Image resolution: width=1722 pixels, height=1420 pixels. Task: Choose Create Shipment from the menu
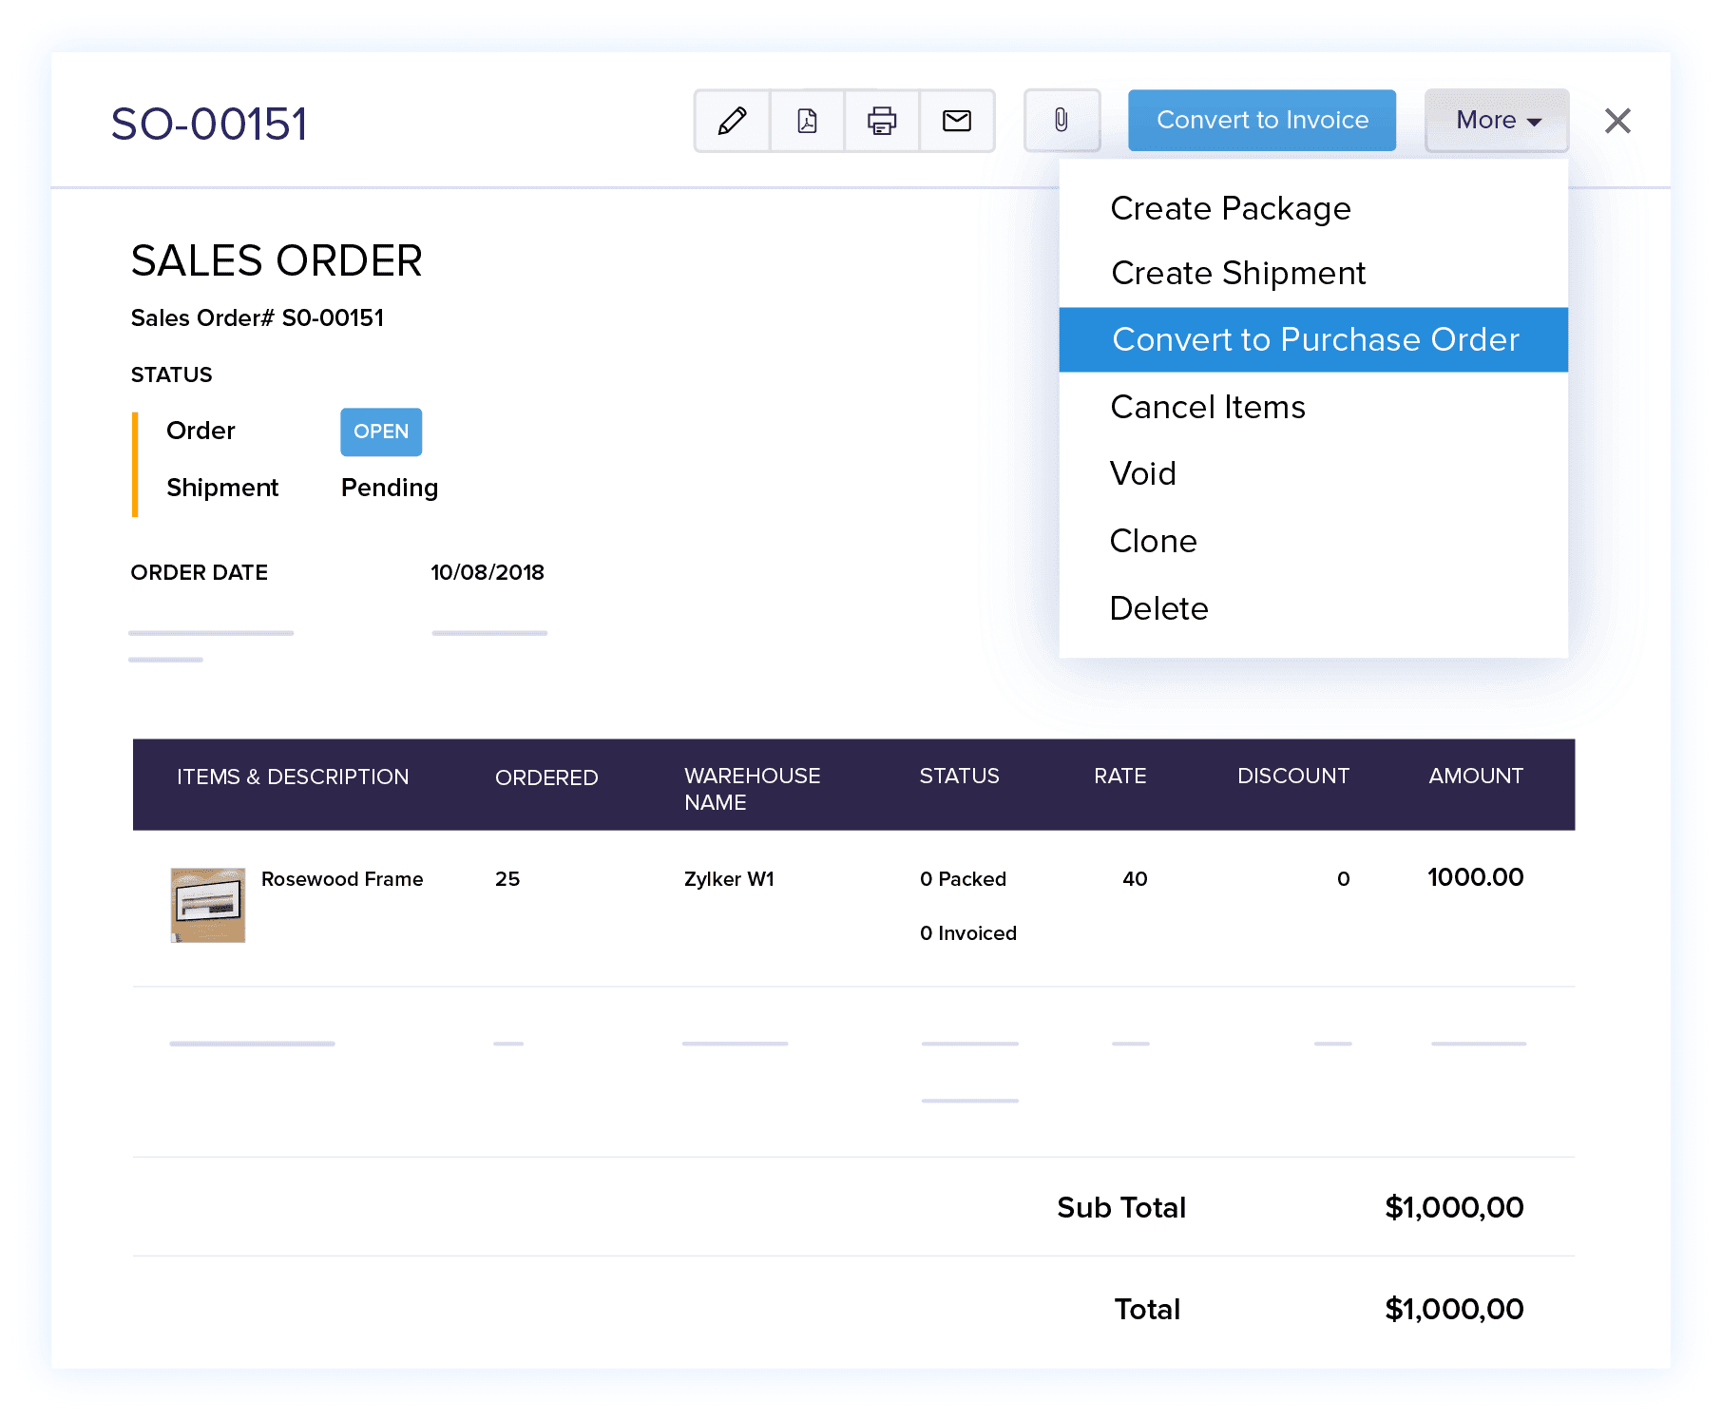[1237, 273]
